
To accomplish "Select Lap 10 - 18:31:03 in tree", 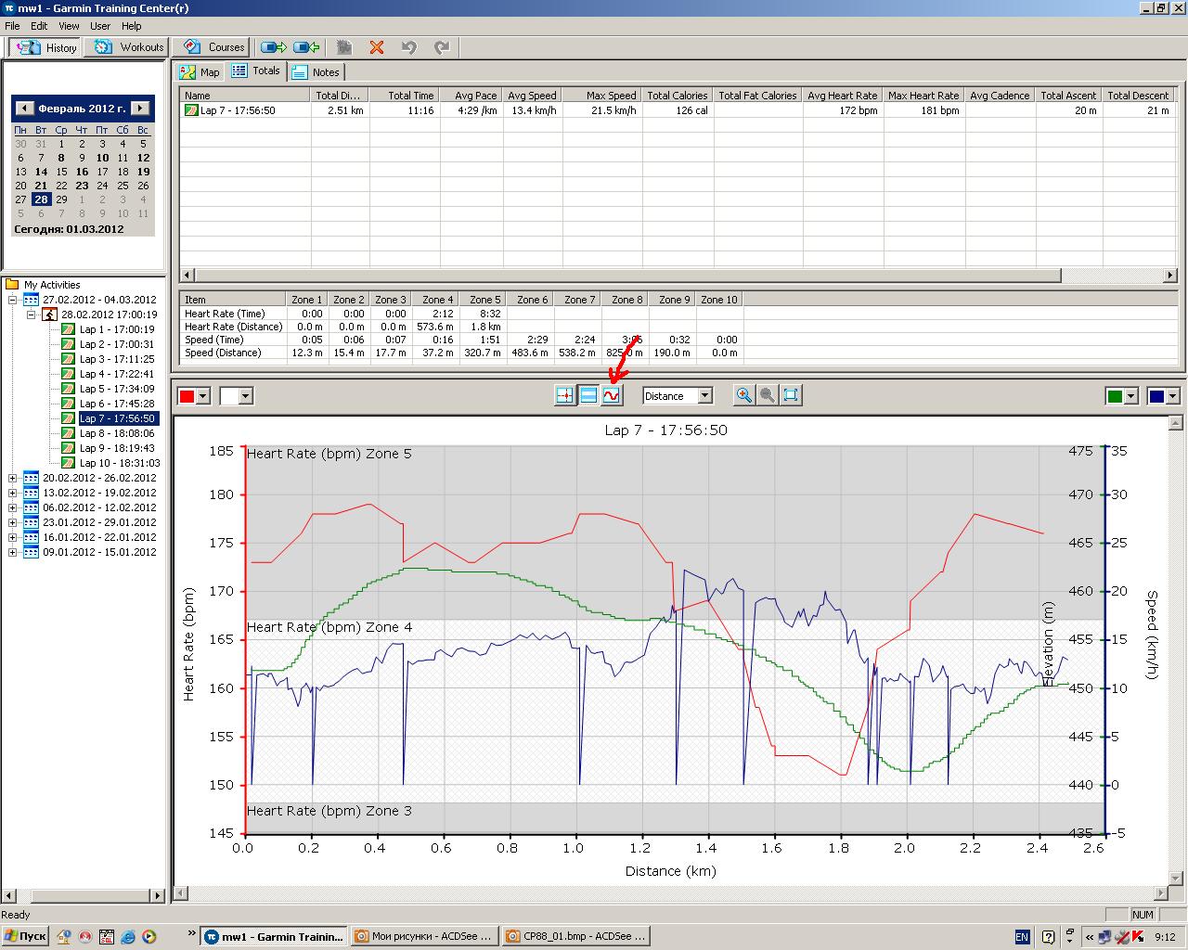I will click(120, 463).
